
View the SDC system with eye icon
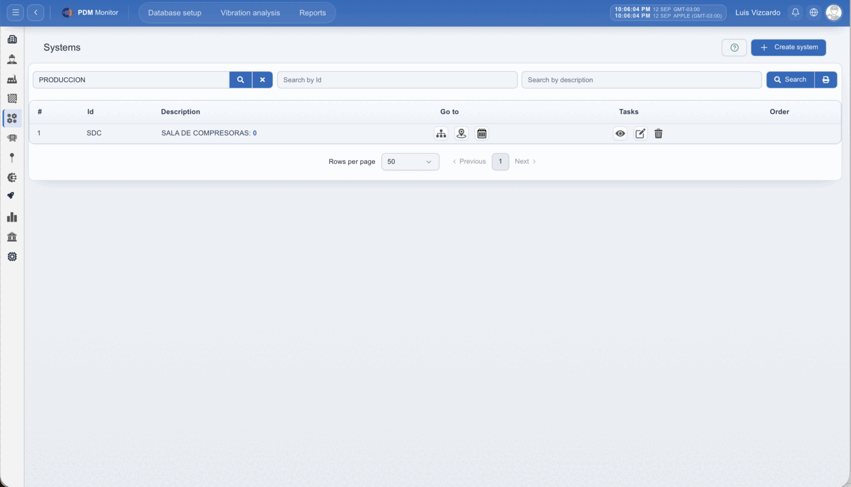pos(620,134)
